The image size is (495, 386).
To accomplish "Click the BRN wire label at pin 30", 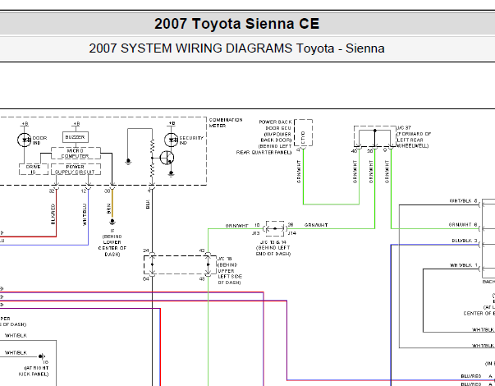I will [x=108, y=209].
